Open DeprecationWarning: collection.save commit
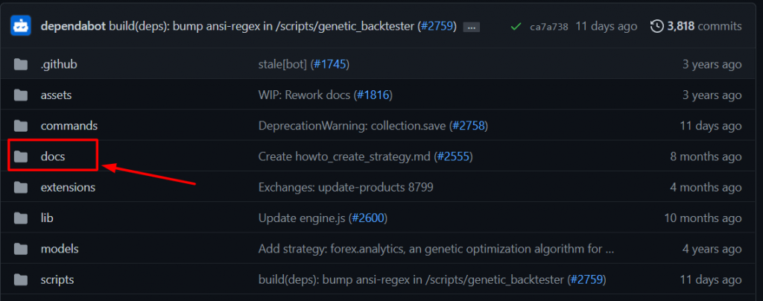Image resolution: width=763 pixels, height=301 pixels. tap(352, 126)
